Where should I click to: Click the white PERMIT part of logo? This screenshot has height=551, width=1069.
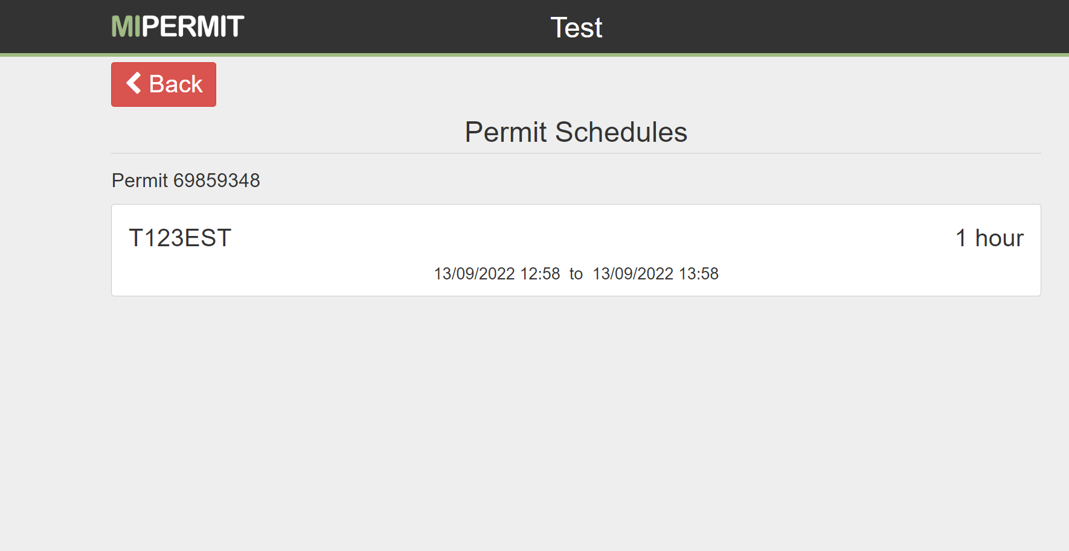click(x=193, y=27)
